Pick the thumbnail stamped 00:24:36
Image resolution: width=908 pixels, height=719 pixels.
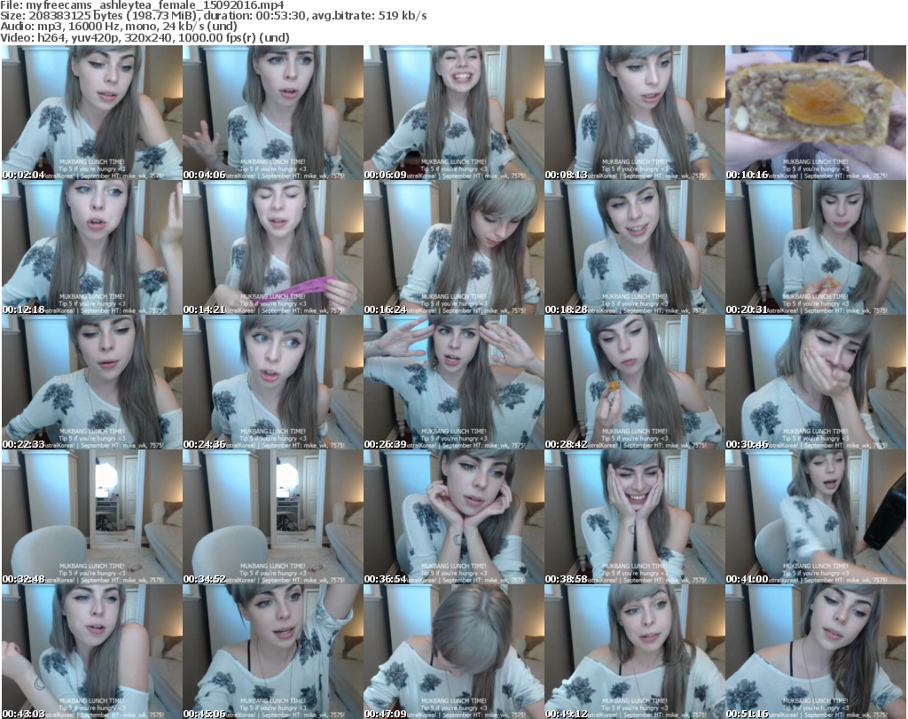tap(273, 383)
